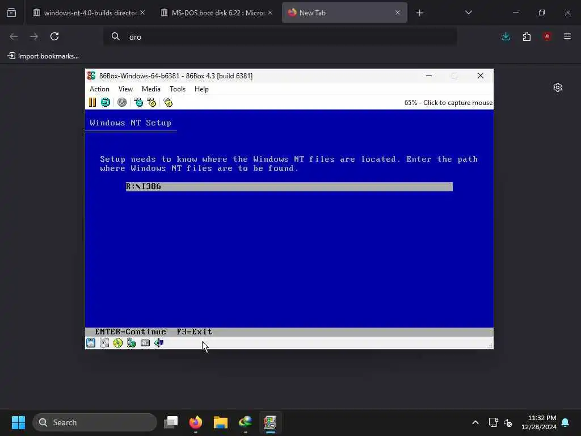The image size is (581, 436).
Task: Close the windows-nt-4.0-builds tab
Action: coord(142,12)
